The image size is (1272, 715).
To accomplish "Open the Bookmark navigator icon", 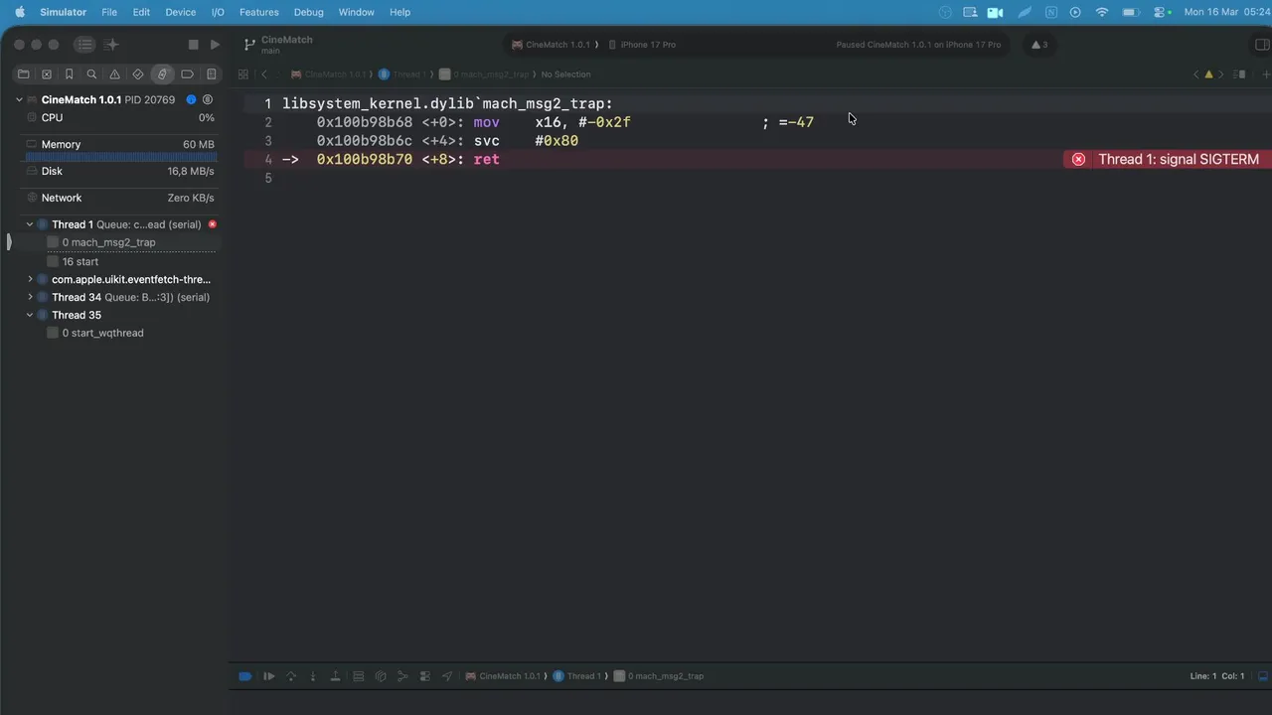I will pyautogui.click(x=69, y=74).
